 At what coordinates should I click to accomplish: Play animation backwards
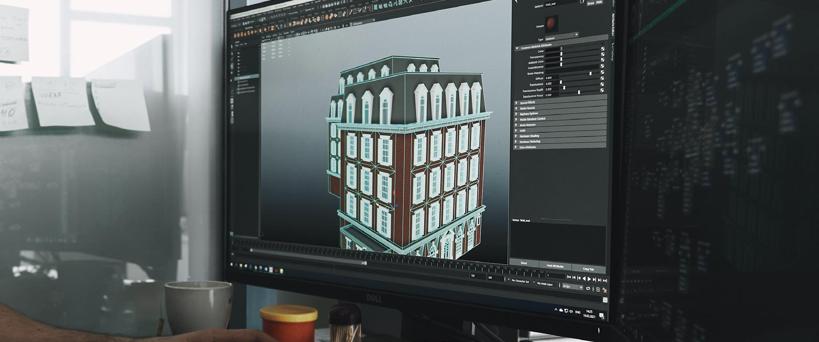[584, 279]
